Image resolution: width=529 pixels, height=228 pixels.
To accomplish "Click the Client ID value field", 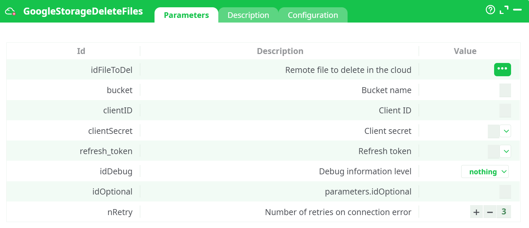I will click(505, 110).
